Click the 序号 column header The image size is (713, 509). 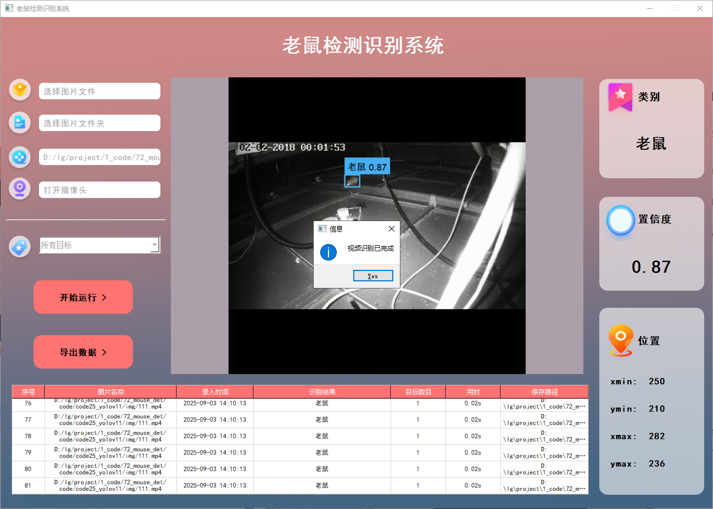point(29,392)
